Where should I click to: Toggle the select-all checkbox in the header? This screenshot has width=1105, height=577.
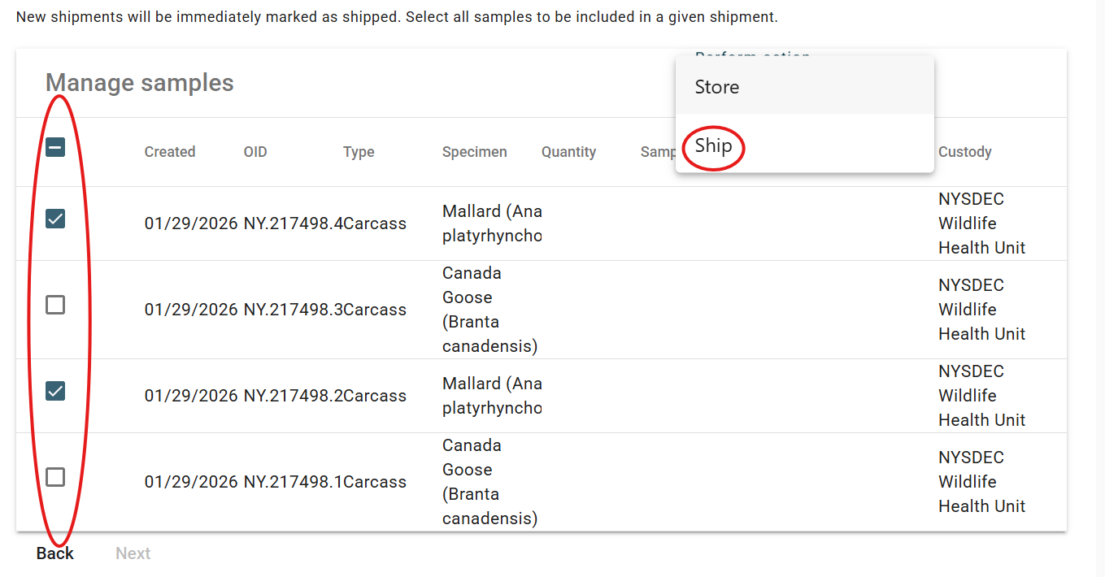point(55,147)
